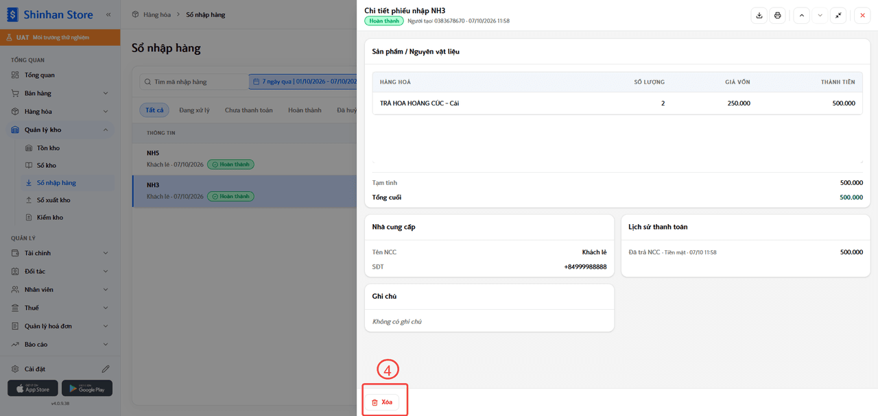Go to next receipt with down arrow
Screen dimensions: 878x416
[x=820, y=15]
